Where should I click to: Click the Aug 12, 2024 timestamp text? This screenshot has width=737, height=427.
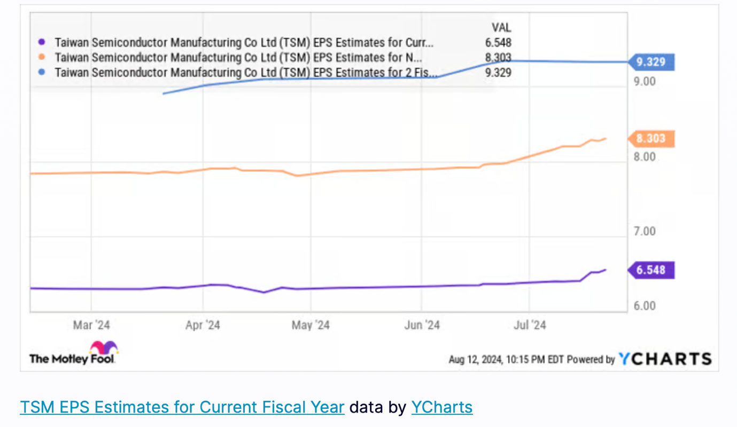tap(495, 360)
